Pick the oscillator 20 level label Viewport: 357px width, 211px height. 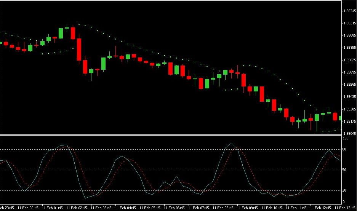click(344, 190)
